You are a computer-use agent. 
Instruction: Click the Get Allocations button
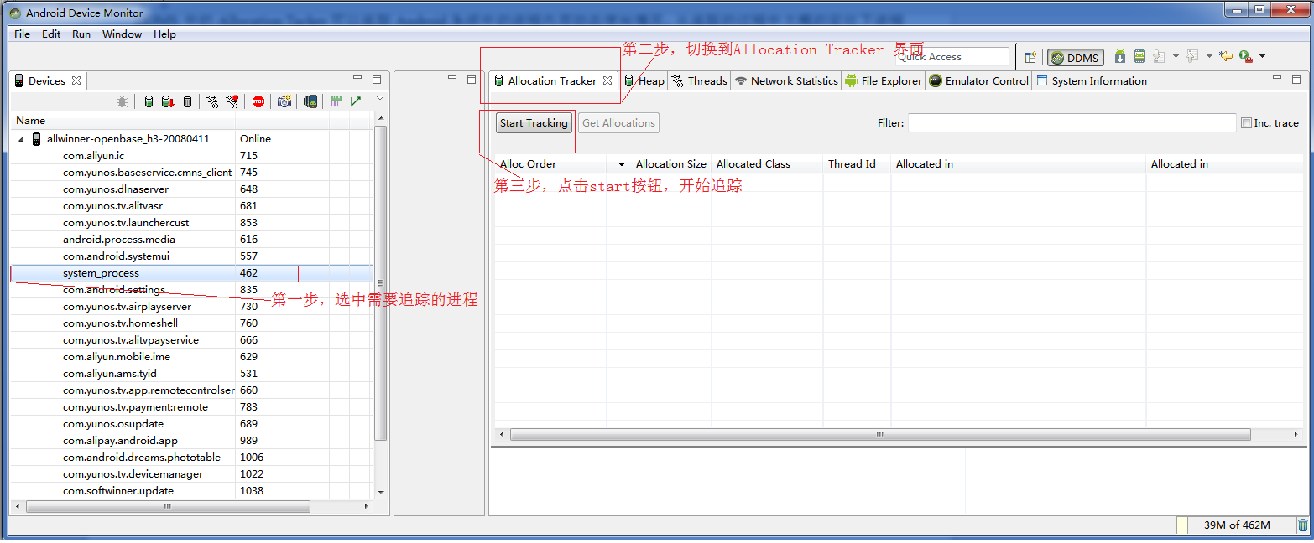tap(618, 123)
